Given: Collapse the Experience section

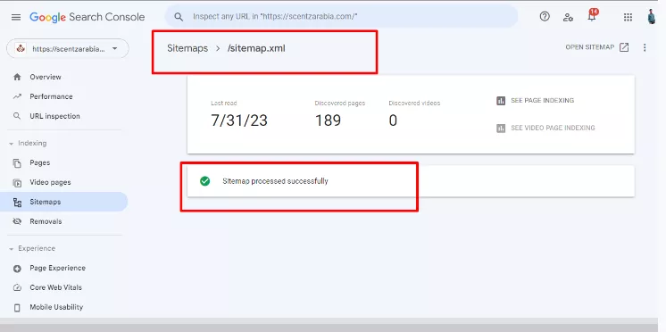Looking at the screenshot, I should [11, 249].
